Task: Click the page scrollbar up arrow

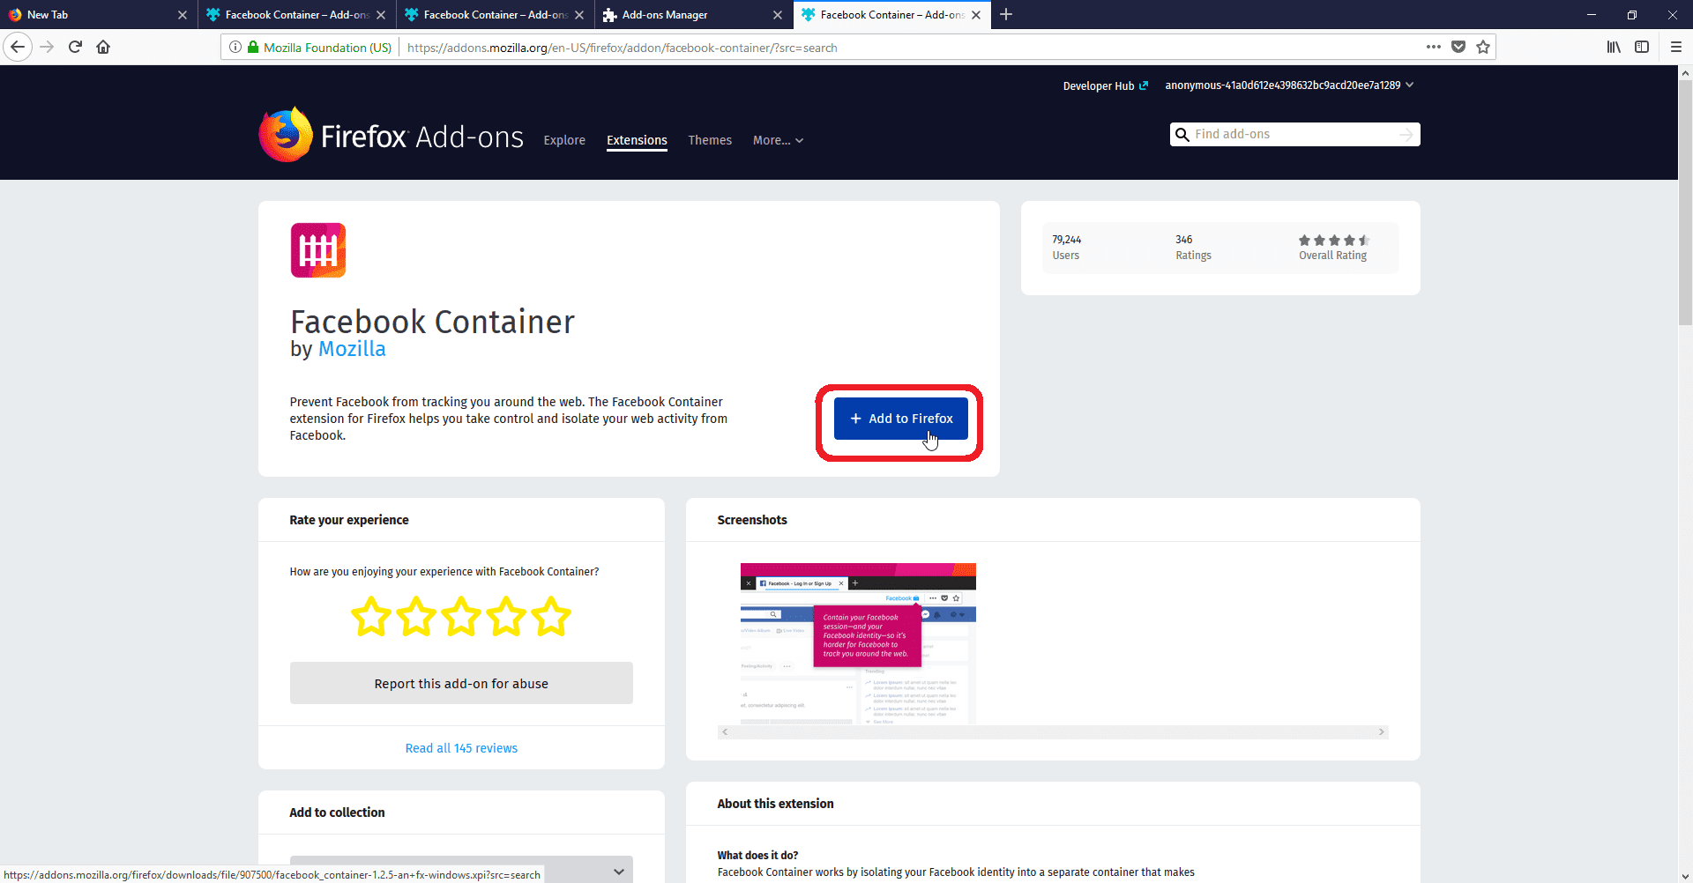Action: (1685, 73)
